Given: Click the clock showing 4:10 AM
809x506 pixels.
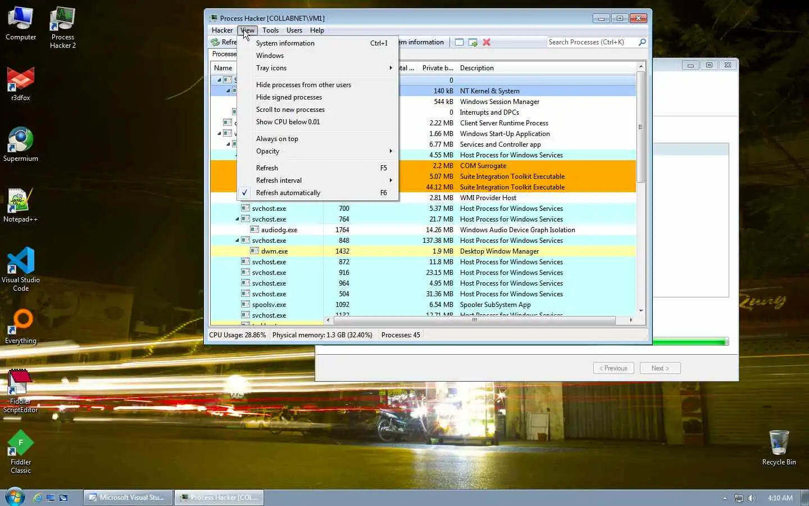Looking at the screenshot, I should [780, 498].
